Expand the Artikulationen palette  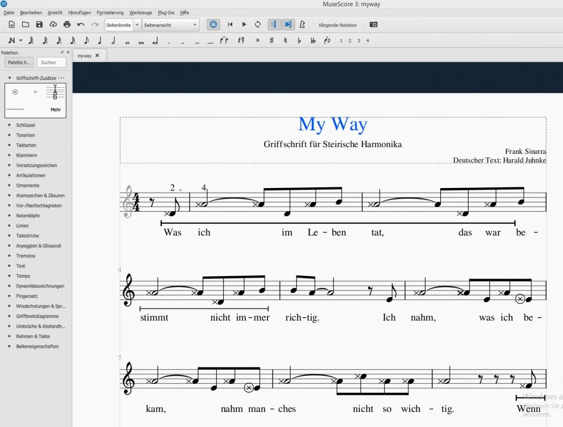pyautogui.click(x=31, y=175)
